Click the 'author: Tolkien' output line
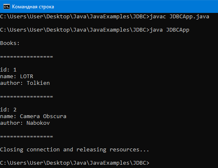Viewport: 218px width, 168px height. 25,83
